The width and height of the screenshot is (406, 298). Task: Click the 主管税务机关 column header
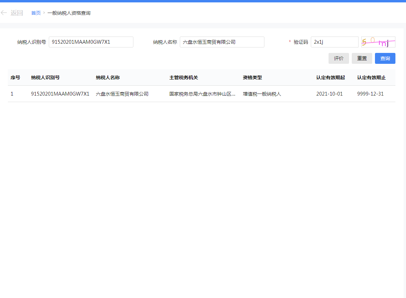point(184,77)
